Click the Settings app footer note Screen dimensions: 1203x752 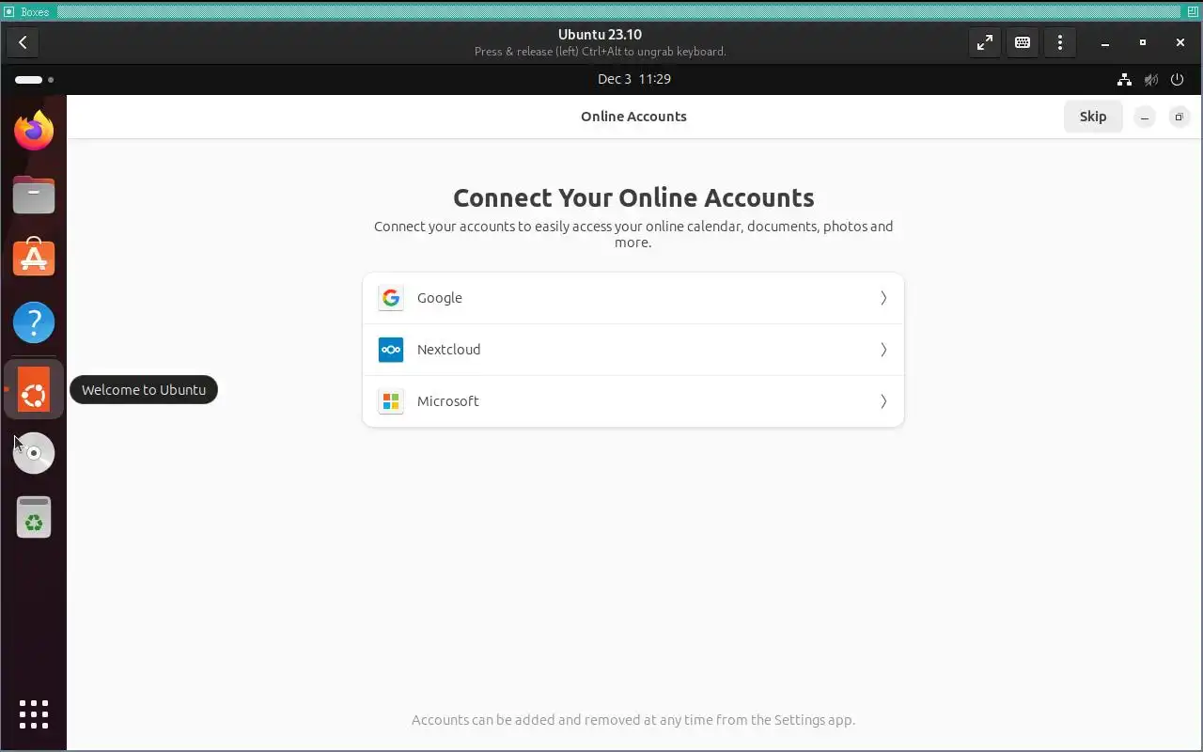[x=633, y=720]
